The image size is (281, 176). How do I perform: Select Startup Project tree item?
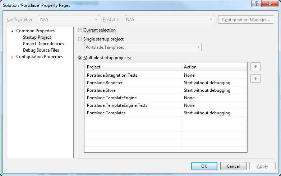37,37
